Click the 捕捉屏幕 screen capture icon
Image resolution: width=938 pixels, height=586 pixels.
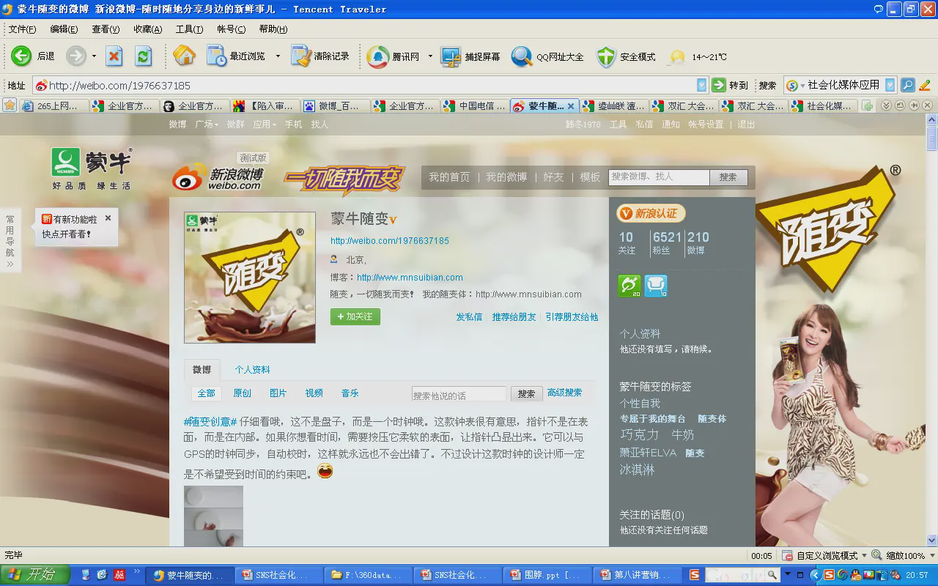[x=451, y=56]
